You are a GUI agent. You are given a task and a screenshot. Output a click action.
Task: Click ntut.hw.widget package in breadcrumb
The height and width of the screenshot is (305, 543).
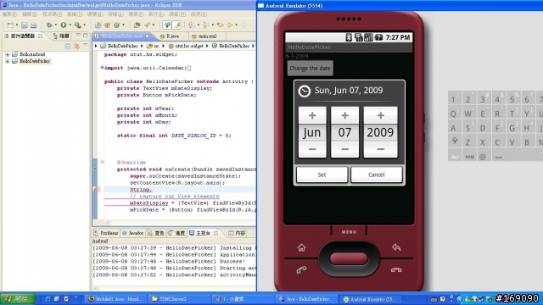pos(189,46)
